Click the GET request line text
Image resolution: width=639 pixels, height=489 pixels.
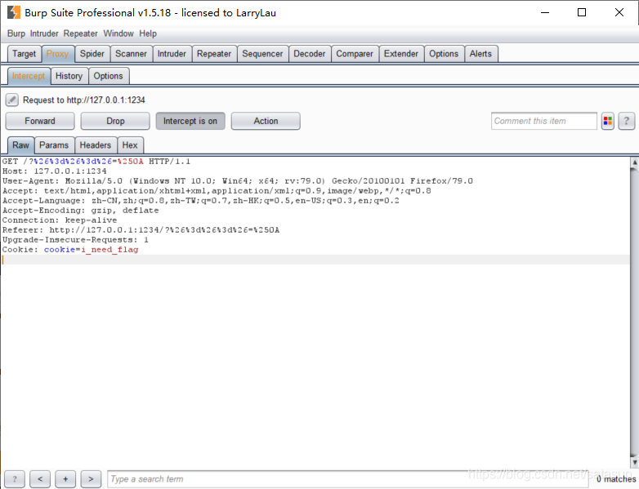[96, 162]
